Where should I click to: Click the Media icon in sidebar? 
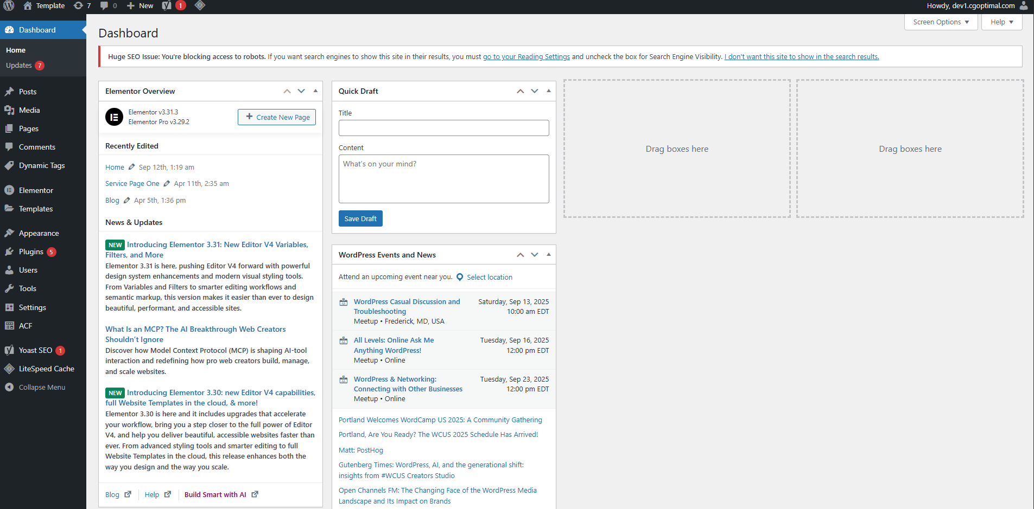tap(9, 110)
